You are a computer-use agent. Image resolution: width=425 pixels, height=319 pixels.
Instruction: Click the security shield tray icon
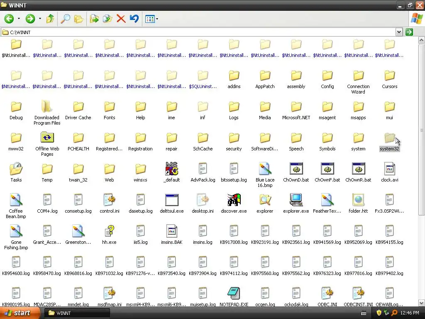pos(379,313)
